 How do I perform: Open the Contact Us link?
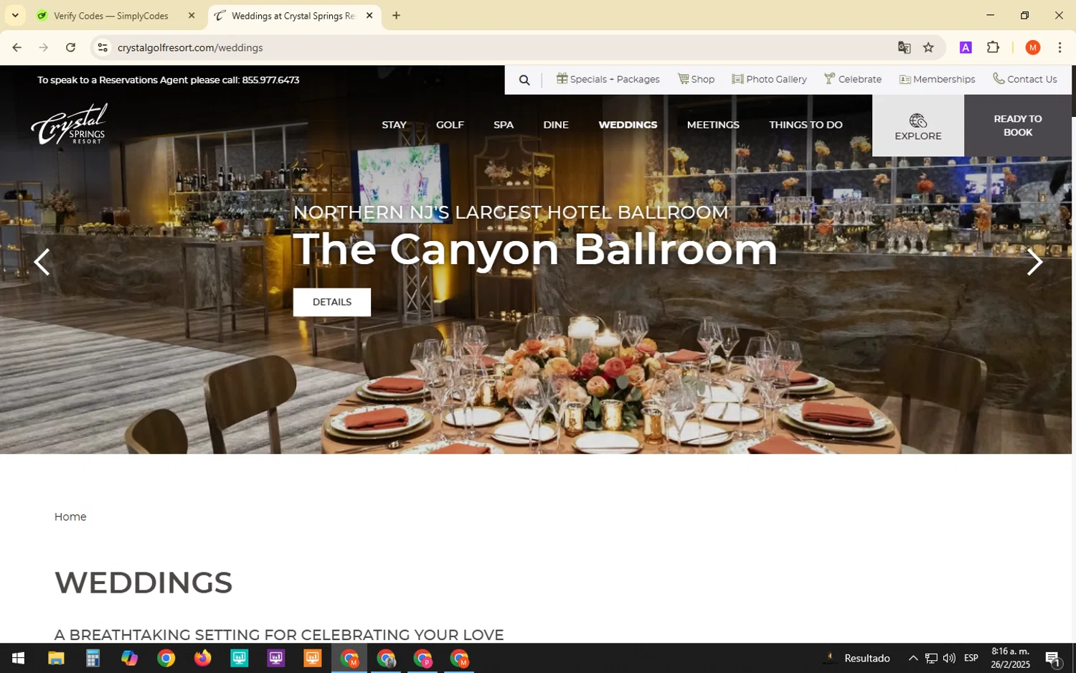pos(1024,79)
